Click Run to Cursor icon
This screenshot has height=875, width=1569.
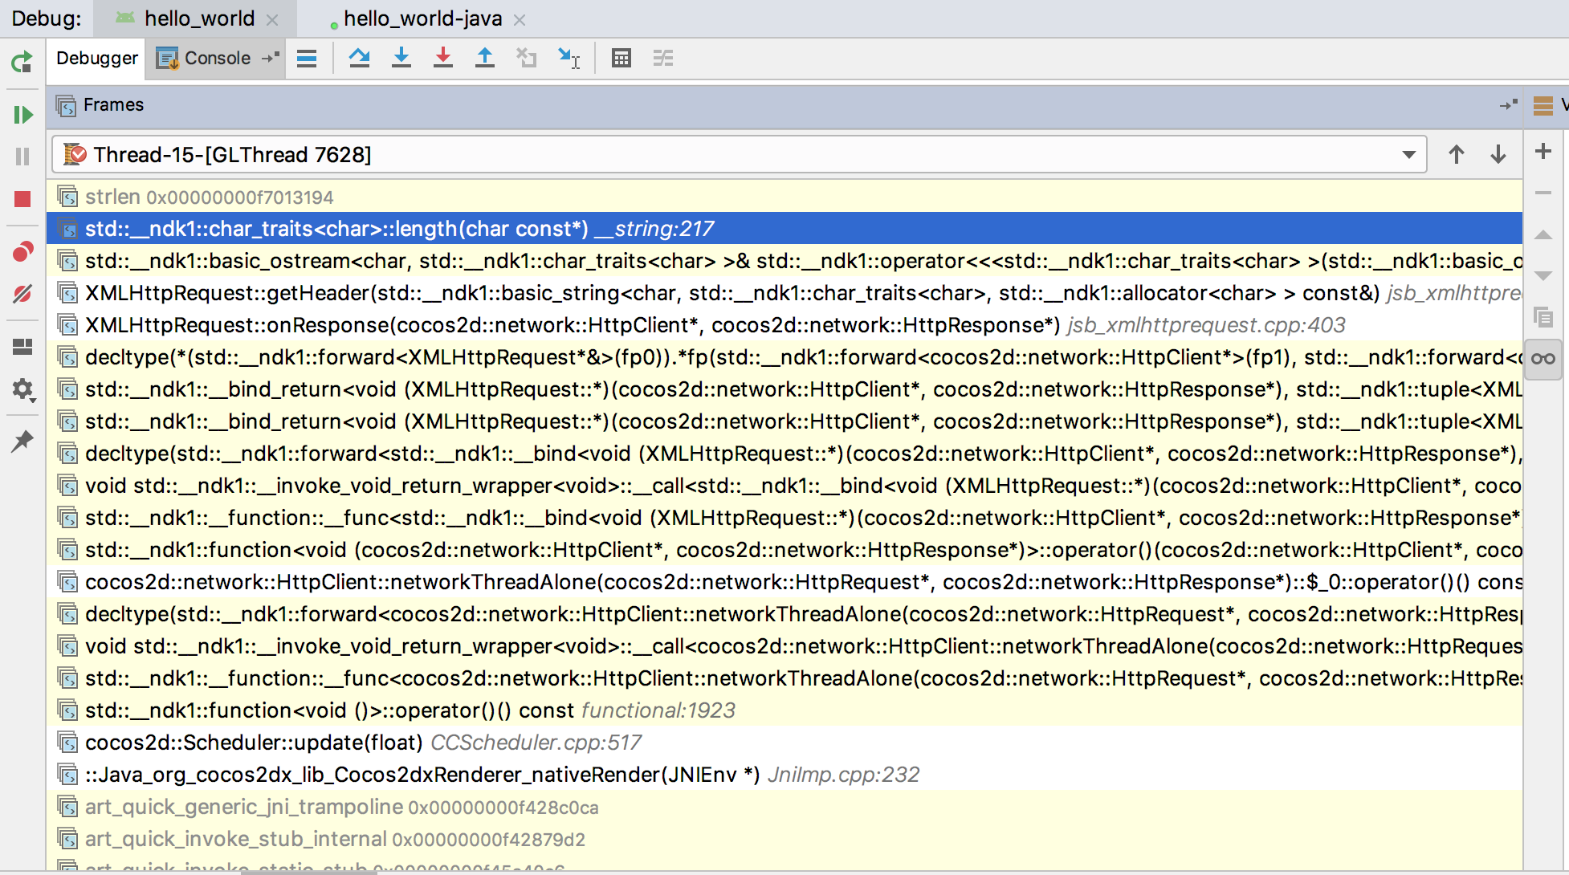(569, 58)
